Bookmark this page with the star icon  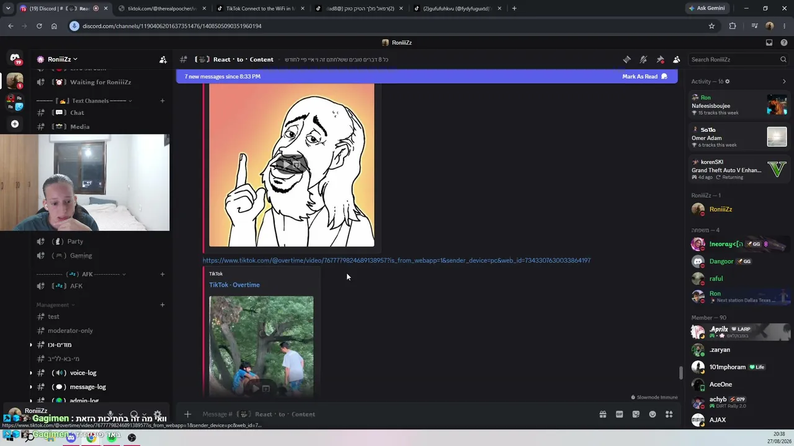tap(711, 26)
